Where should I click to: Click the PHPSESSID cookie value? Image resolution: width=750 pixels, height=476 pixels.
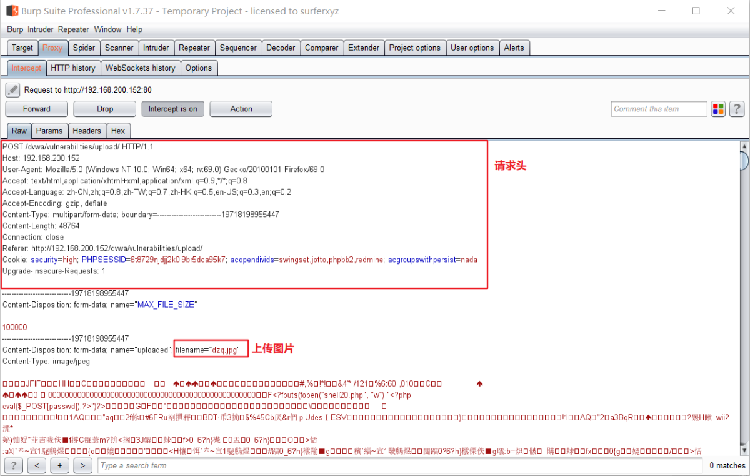177,260
